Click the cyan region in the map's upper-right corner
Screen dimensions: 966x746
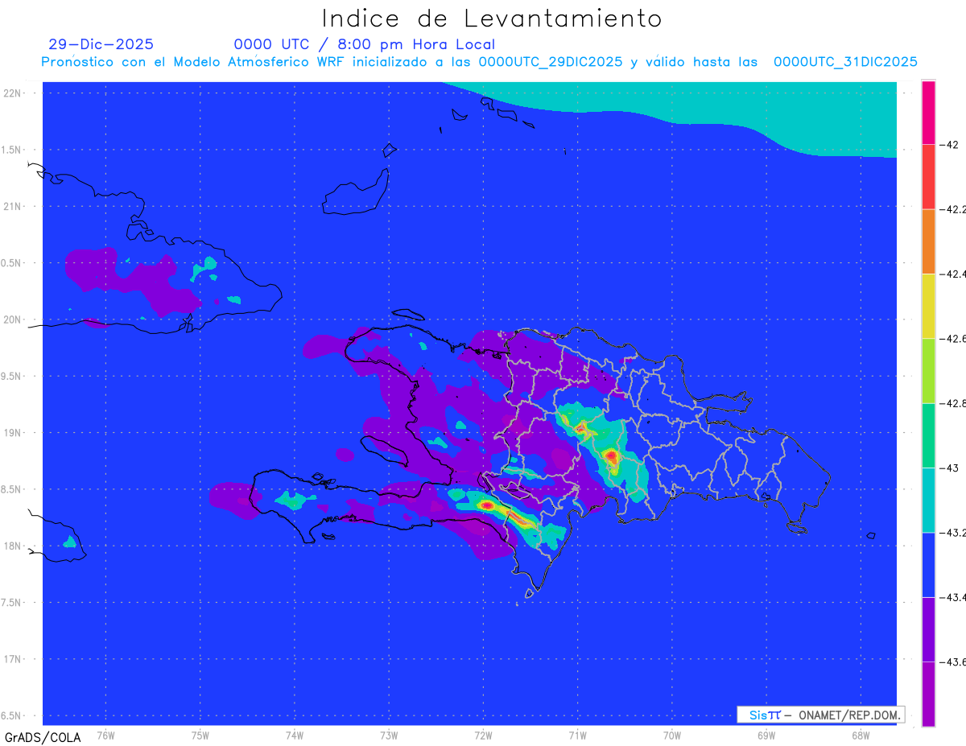click(x=773, y=109)
